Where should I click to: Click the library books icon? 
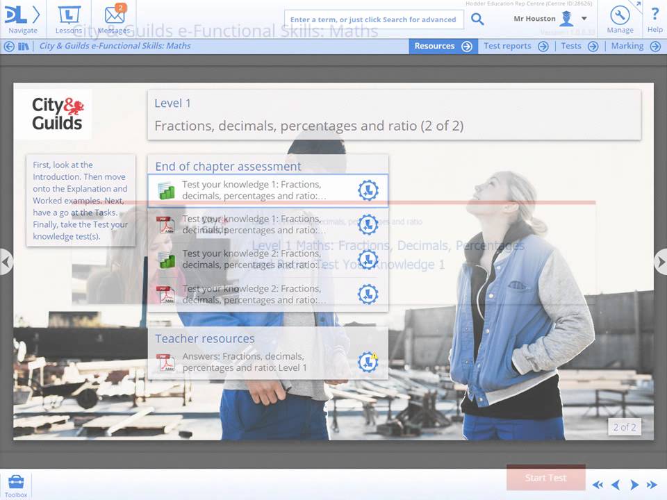[x=24, y=47]
